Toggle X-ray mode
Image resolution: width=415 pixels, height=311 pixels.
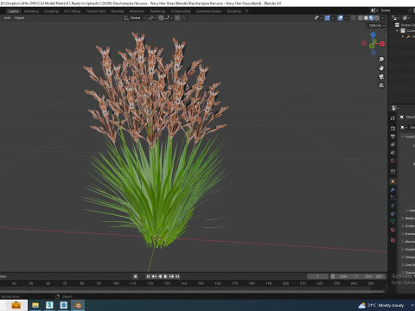353,18
